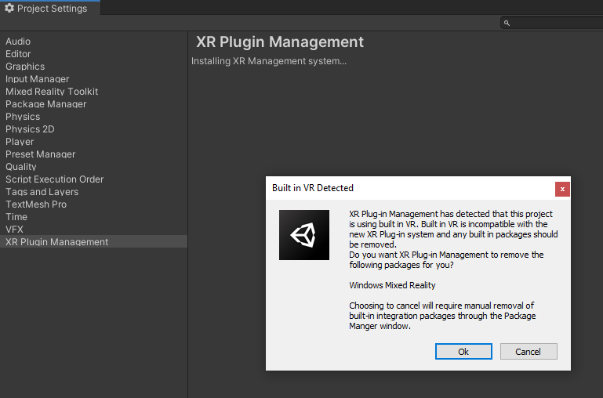The width and height of the screenshot is (603, 398).
Task: Focus the settings search field
Action: pyautogui.click(x=552, y=23)
